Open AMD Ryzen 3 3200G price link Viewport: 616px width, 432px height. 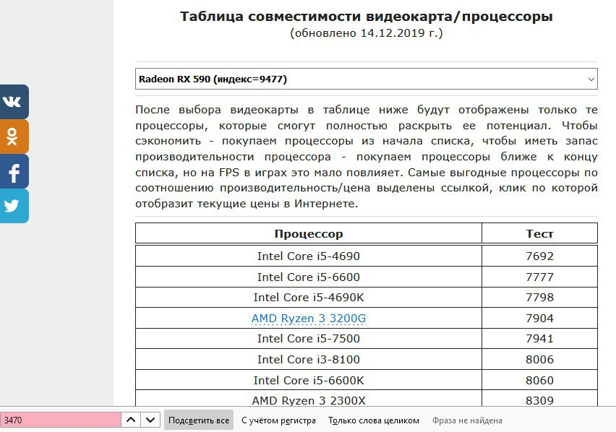(x=309, y=318)
